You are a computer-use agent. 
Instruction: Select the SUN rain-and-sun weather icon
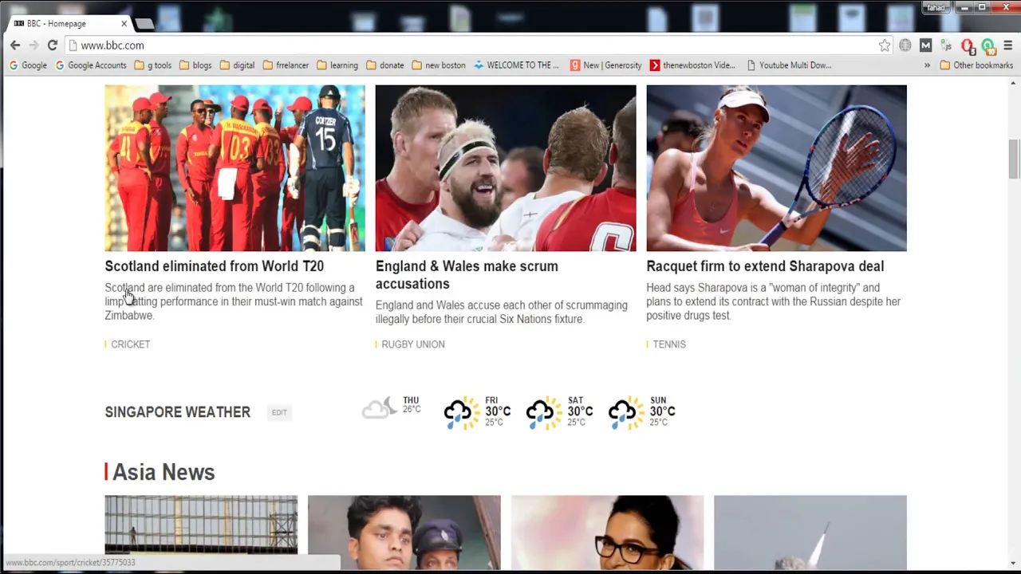click(626, 412)
